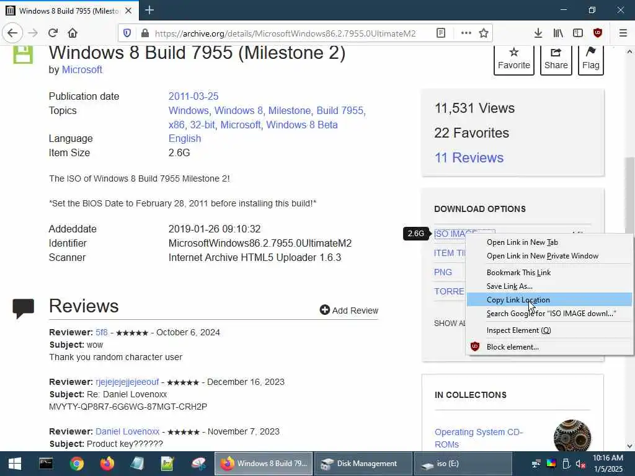The width and height of the screenshot is (635, 476).
Task: Open the uBlock Origin toolbar icon
Action: [x=598, y=33]
